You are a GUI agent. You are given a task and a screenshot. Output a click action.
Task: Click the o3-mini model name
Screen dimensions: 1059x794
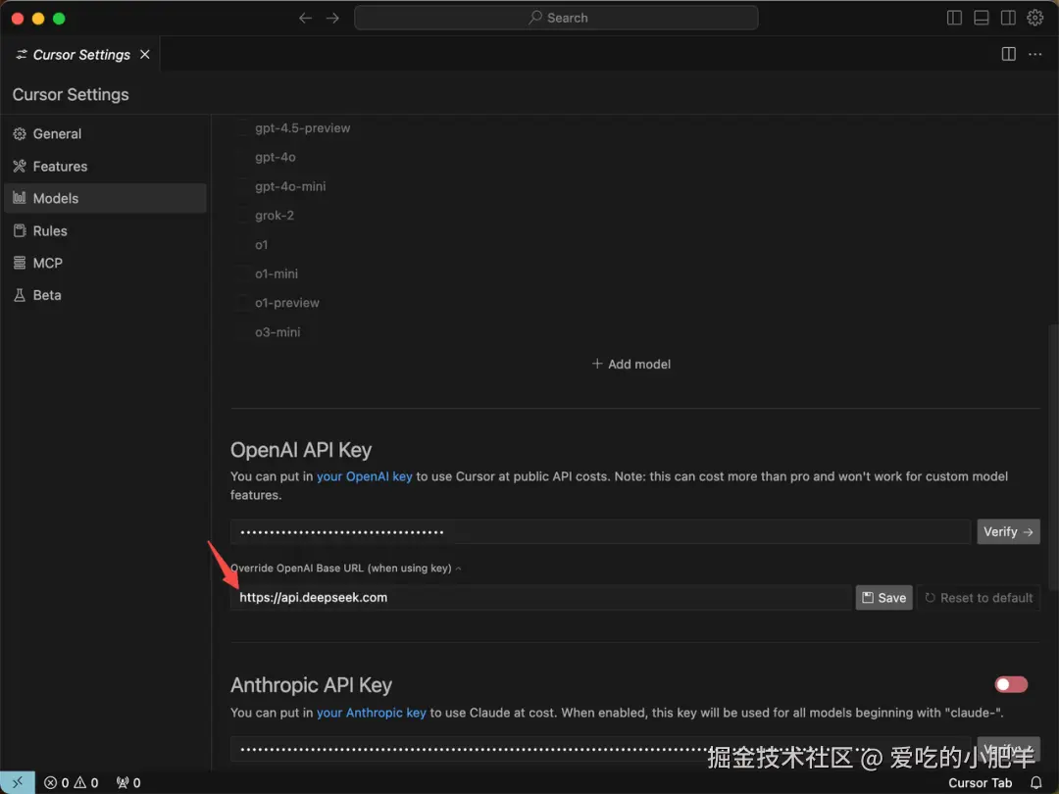pyautogui.click(x=277, y=332)
